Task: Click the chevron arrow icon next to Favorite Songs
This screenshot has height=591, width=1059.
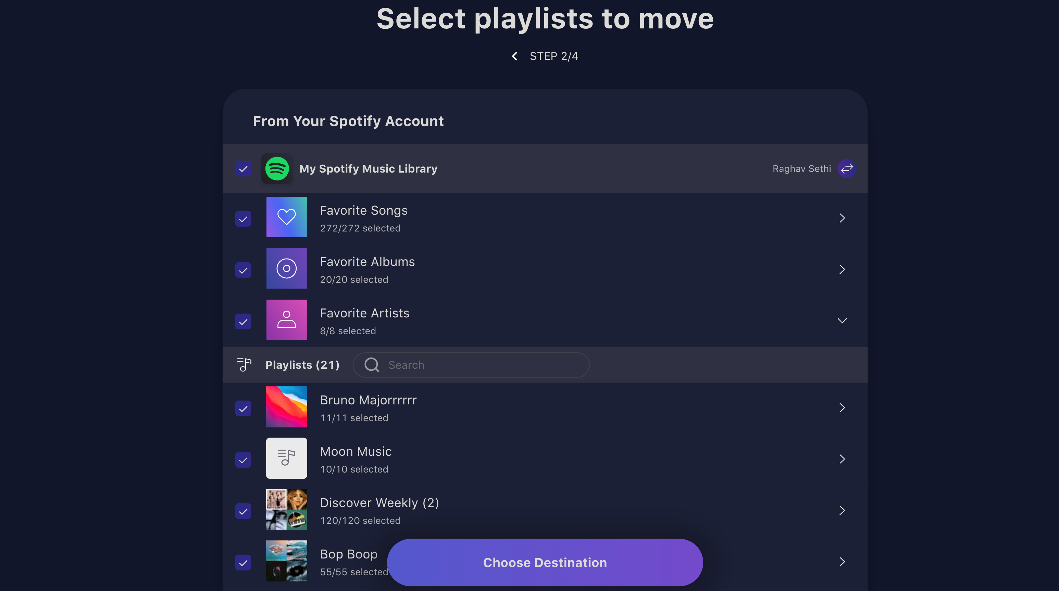Action: (x=842, y=218)
